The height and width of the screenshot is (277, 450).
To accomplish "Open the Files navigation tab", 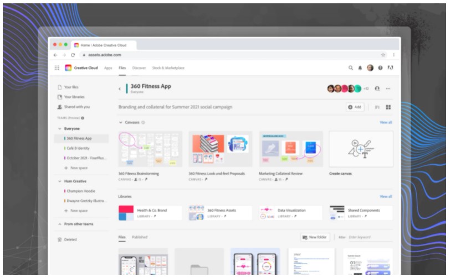I will 122,68.
